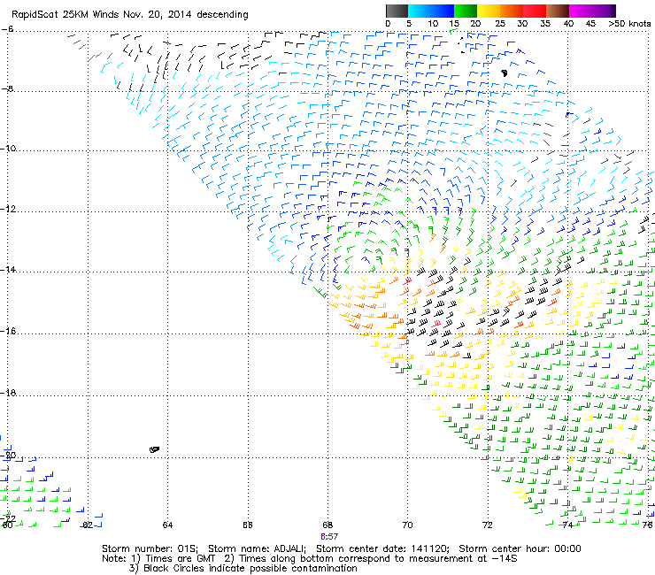Click the purple measurement time '6:57'
The height and width of the screenshot is (575, 655).
coord(329,537)
